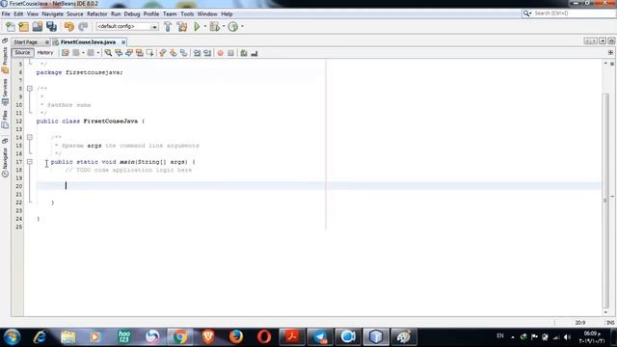Click the Build Project hammer icon
This screenshot has width=617, height=347.
pos(168,26)
